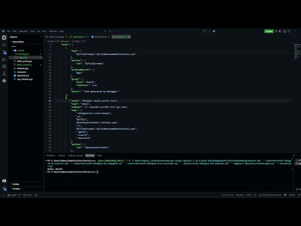Image resolution: width=301 pixels, height=226 pixels.
Task: Switch to the Problems panel tab
Action: 50,155
